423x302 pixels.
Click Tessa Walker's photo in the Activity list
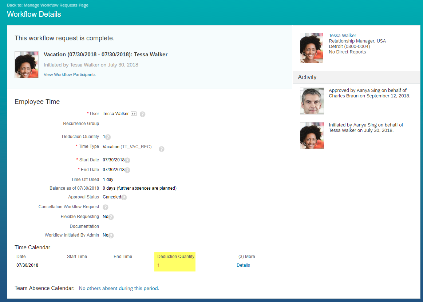pos(312,136)
